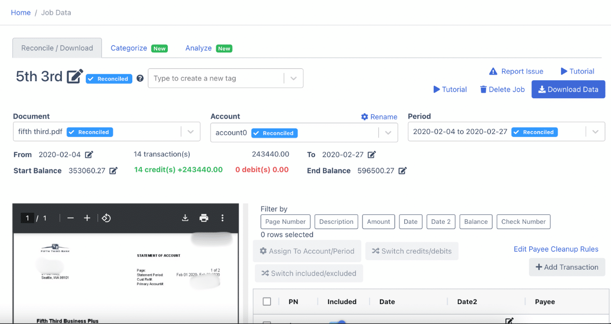
Task: Filter by Date
Action: click(x=411, y=222)
